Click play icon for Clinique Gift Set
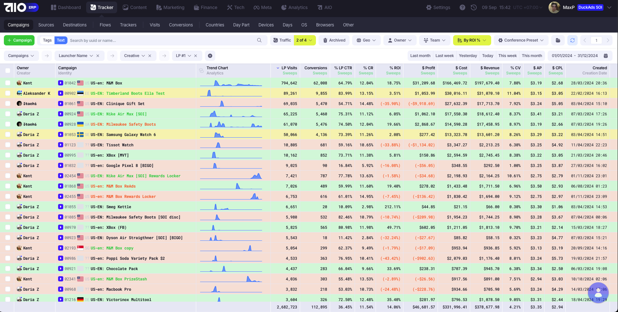The width and height of the screenshot is (618, 312). pos(61,103)
